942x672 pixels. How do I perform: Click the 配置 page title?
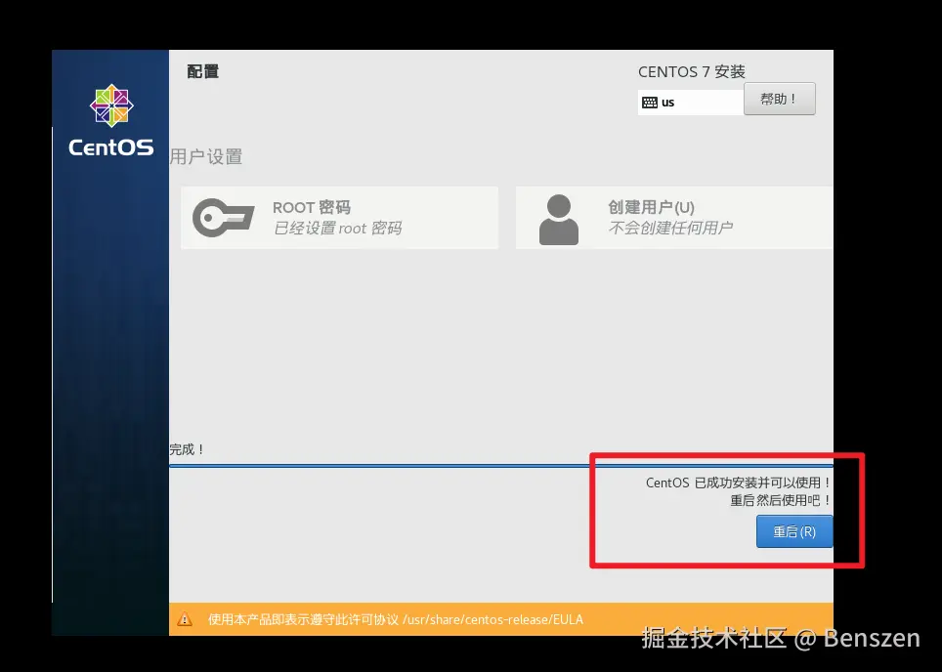(203, 71)
